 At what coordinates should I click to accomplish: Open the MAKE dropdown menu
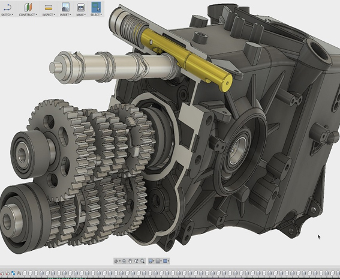(x=81, y=15)
